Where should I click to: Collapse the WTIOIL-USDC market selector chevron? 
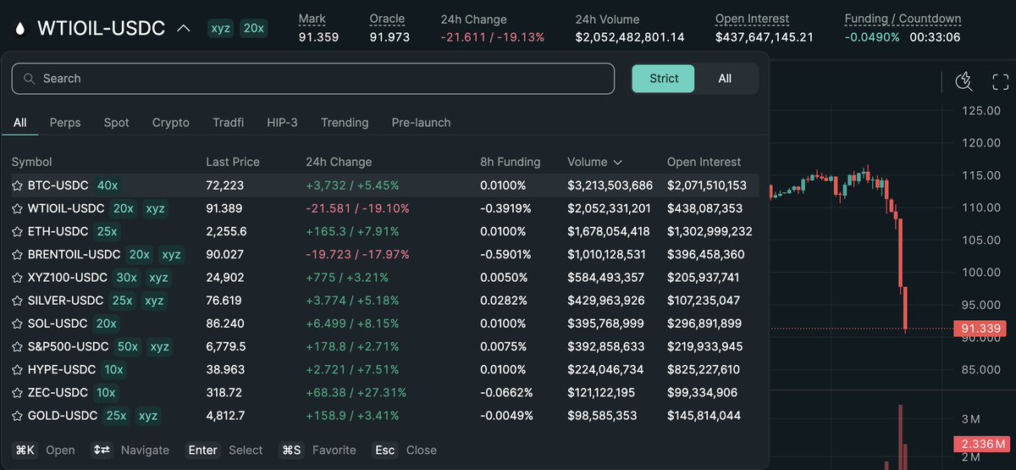click(184, 28)
